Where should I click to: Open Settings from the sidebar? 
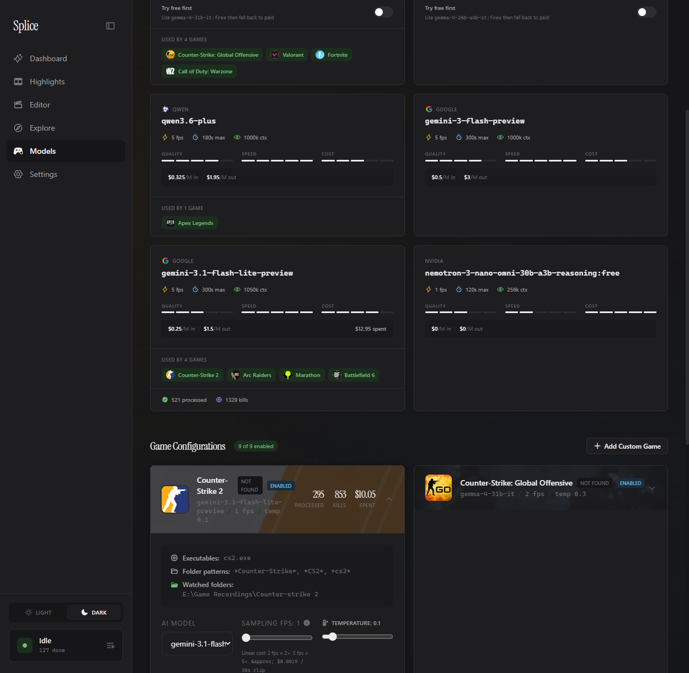(x=66, y=174)
